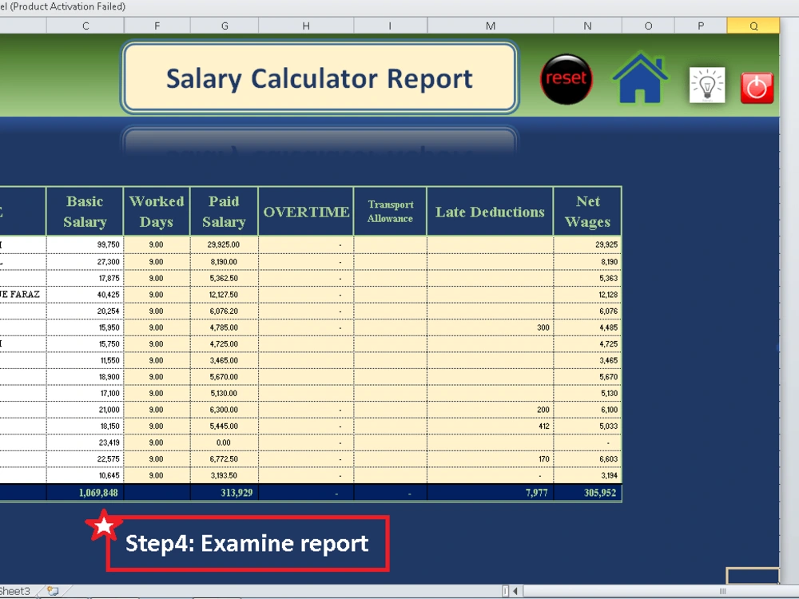Click the Salary Calculator Report title box
799x599 pixels.
320,79
